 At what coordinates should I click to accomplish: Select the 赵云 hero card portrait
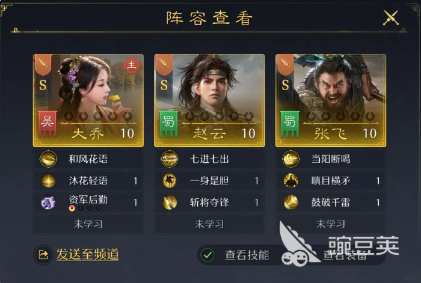[209, 100]
